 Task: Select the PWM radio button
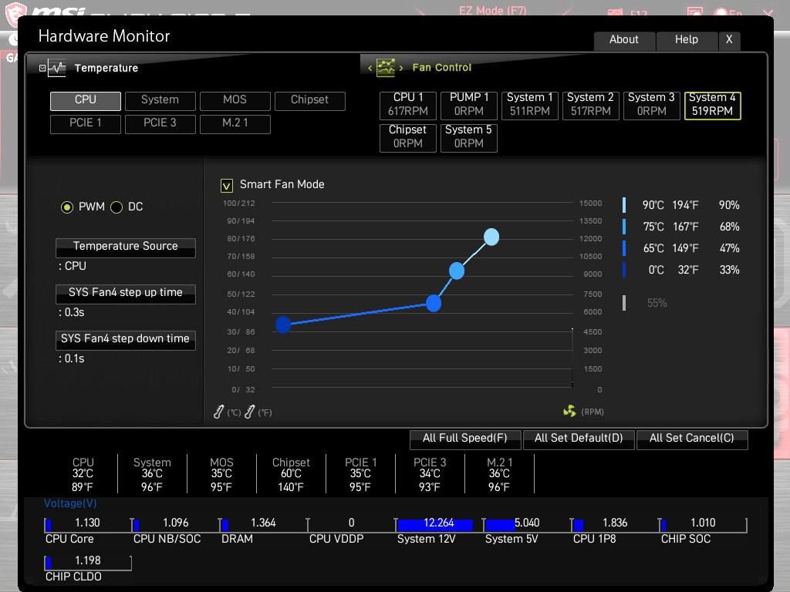[x=67, y=207]
